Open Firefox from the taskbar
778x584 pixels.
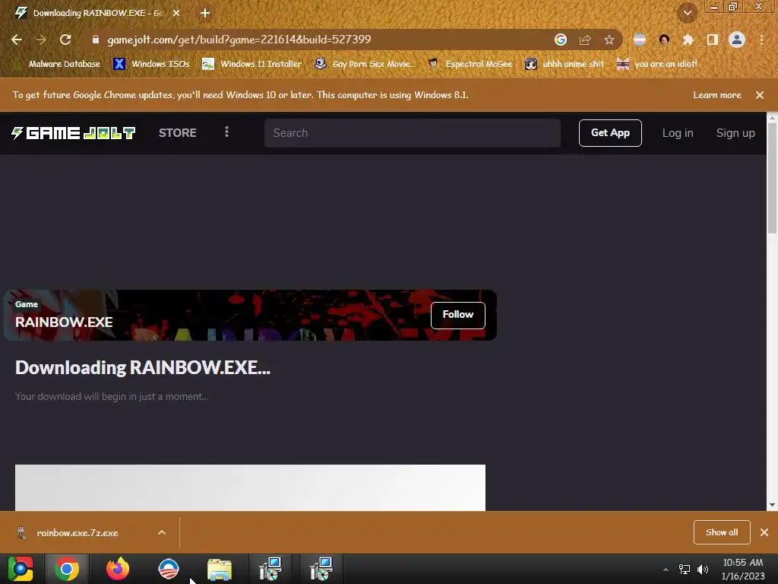click(118, 569)
